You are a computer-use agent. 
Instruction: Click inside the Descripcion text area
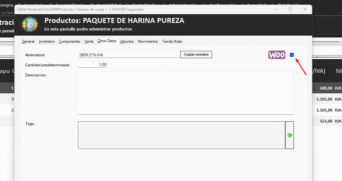coord(185,93)
